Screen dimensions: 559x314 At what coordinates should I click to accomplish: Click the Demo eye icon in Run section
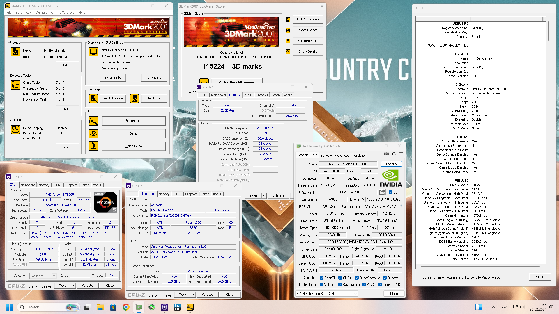(93, 134)
